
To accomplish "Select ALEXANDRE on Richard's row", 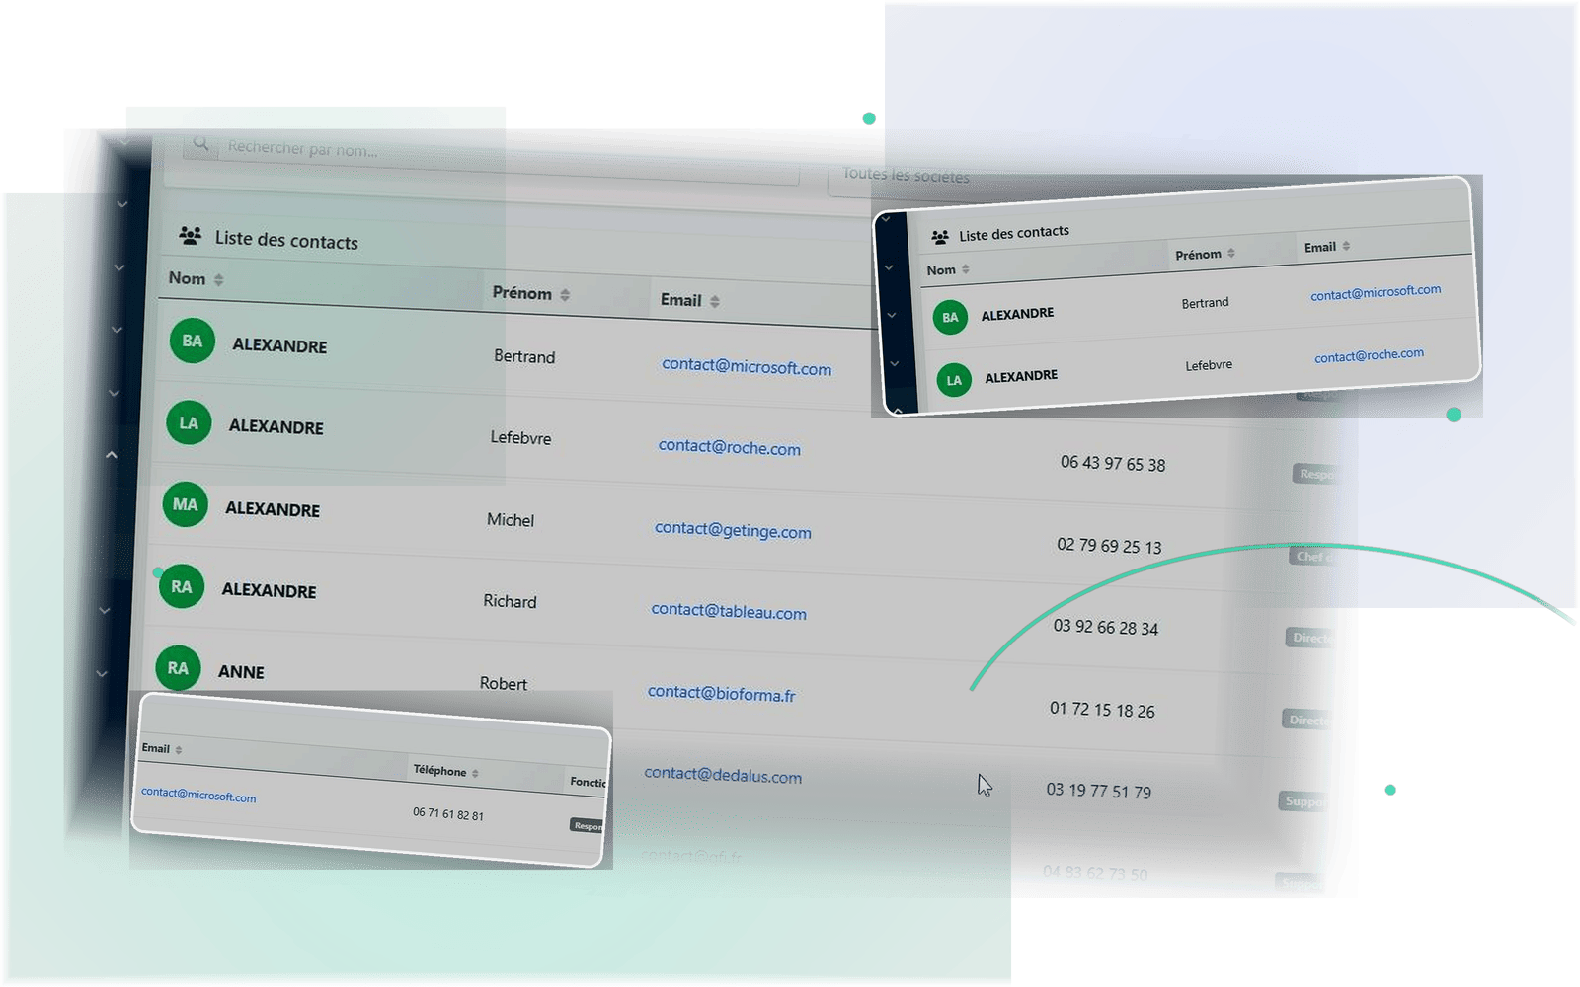I will (x=269, y=590).
